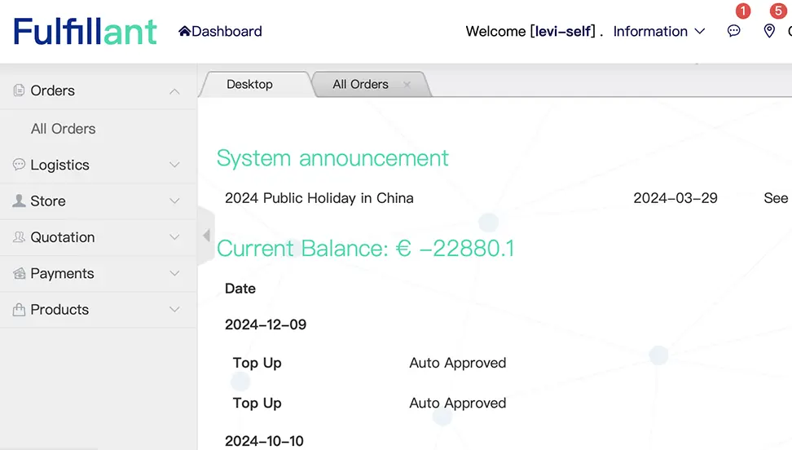The height and width of the screenshot is (450, 792).
Task: Switch to the Desktop tab
Action: click(249, 84)
